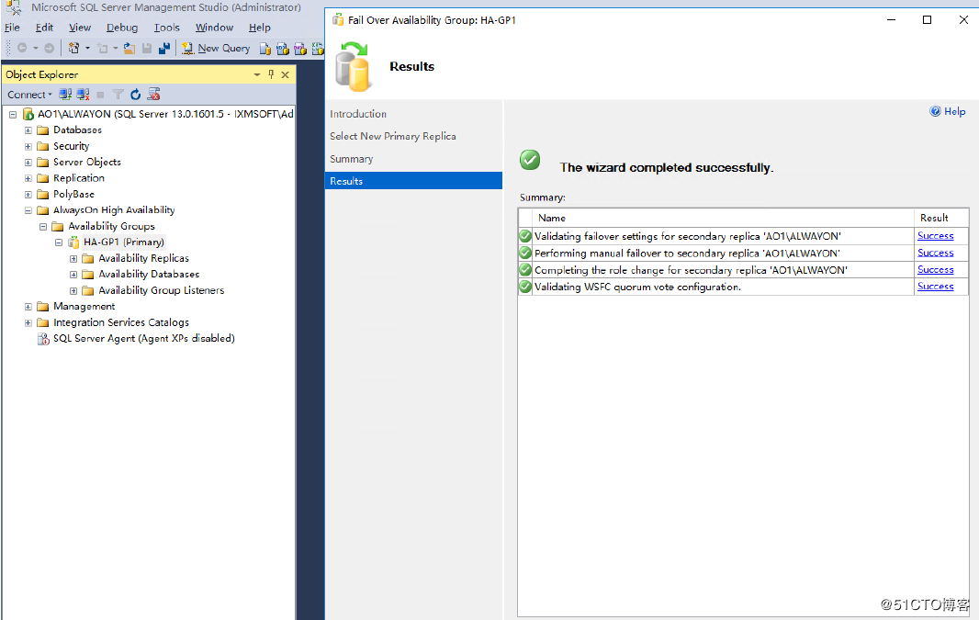Collapse AlwaysOn High Availability node
979x620 pixels.
coord(28,210)
